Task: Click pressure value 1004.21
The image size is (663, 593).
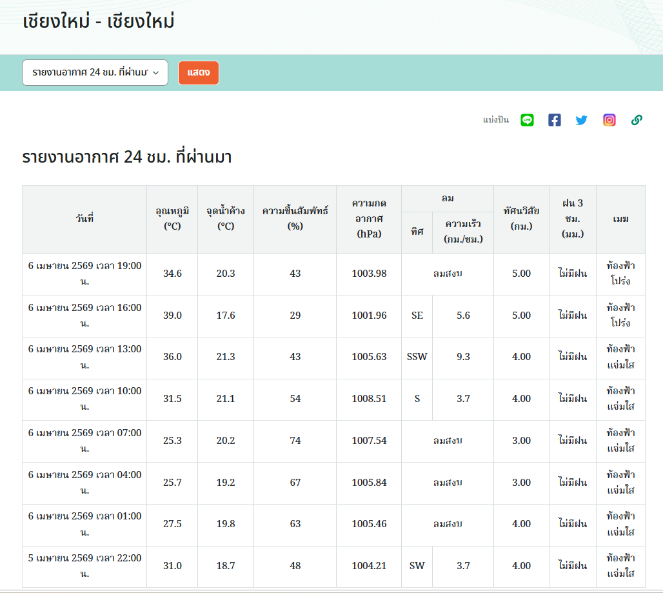Action: (369, 566)
